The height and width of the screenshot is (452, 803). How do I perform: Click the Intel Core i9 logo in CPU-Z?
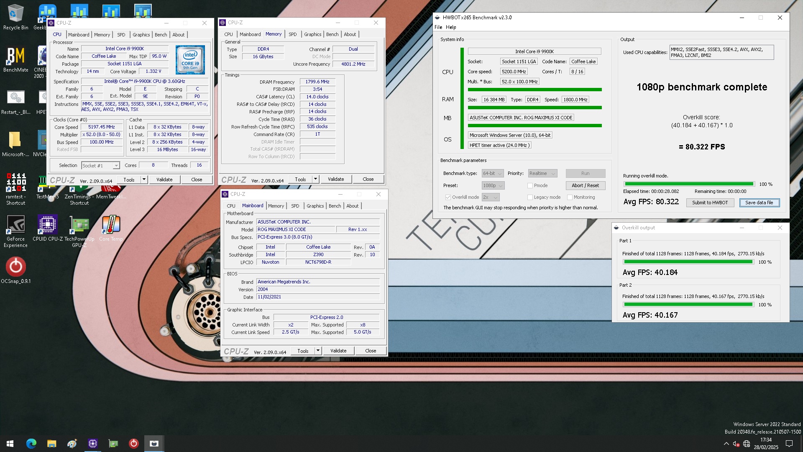[190, 60]
